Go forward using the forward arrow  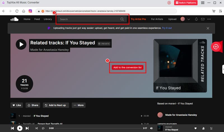pos(10,11)
